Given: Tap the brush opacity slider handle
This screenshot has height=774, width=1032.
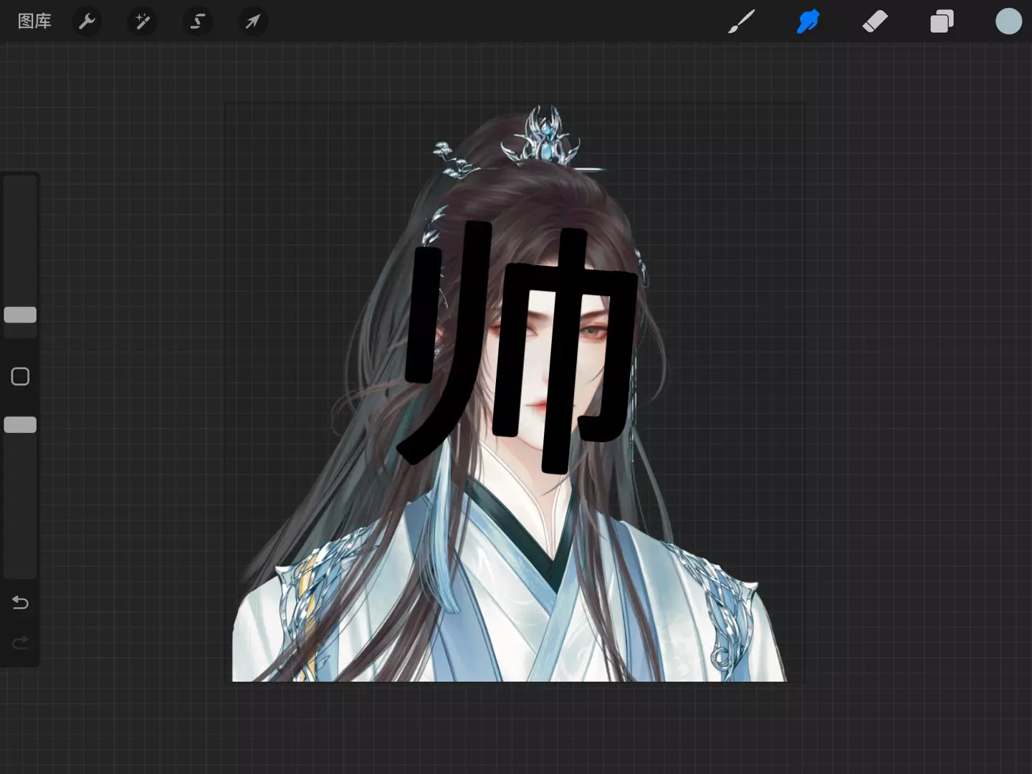Looking at the screenshot, I should coord(20,425).
